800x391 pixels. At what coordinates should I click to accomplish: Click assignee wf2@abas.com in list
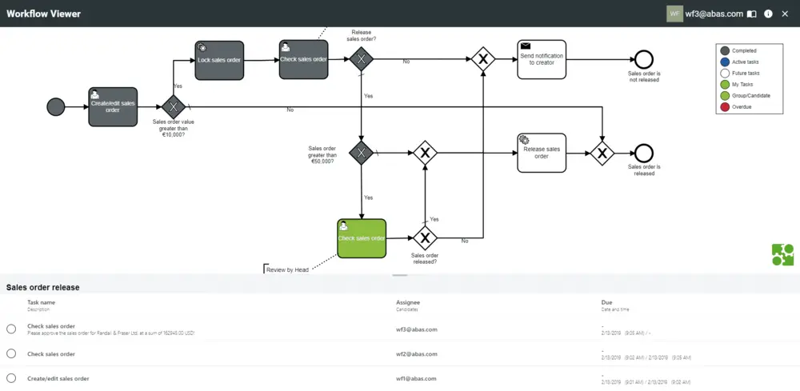[x=417, y=353]
